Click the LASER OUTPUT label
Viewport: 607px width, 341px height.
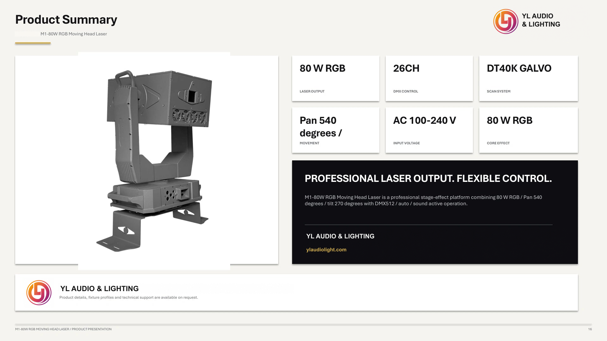312,91
